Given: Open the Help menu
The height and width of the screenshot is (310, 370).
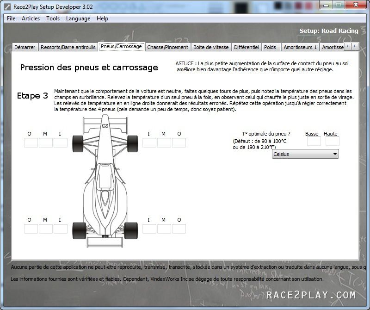Looking at the screenshot, I should tap(102, 19).
